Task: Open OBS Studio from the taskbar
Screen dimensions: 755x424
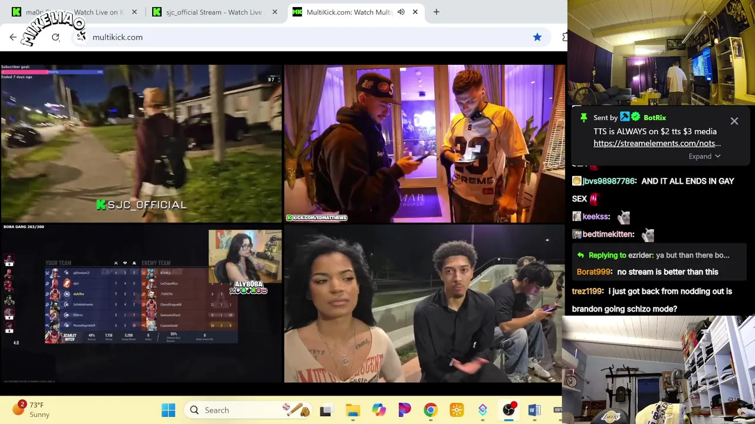Action: point(508,410)
